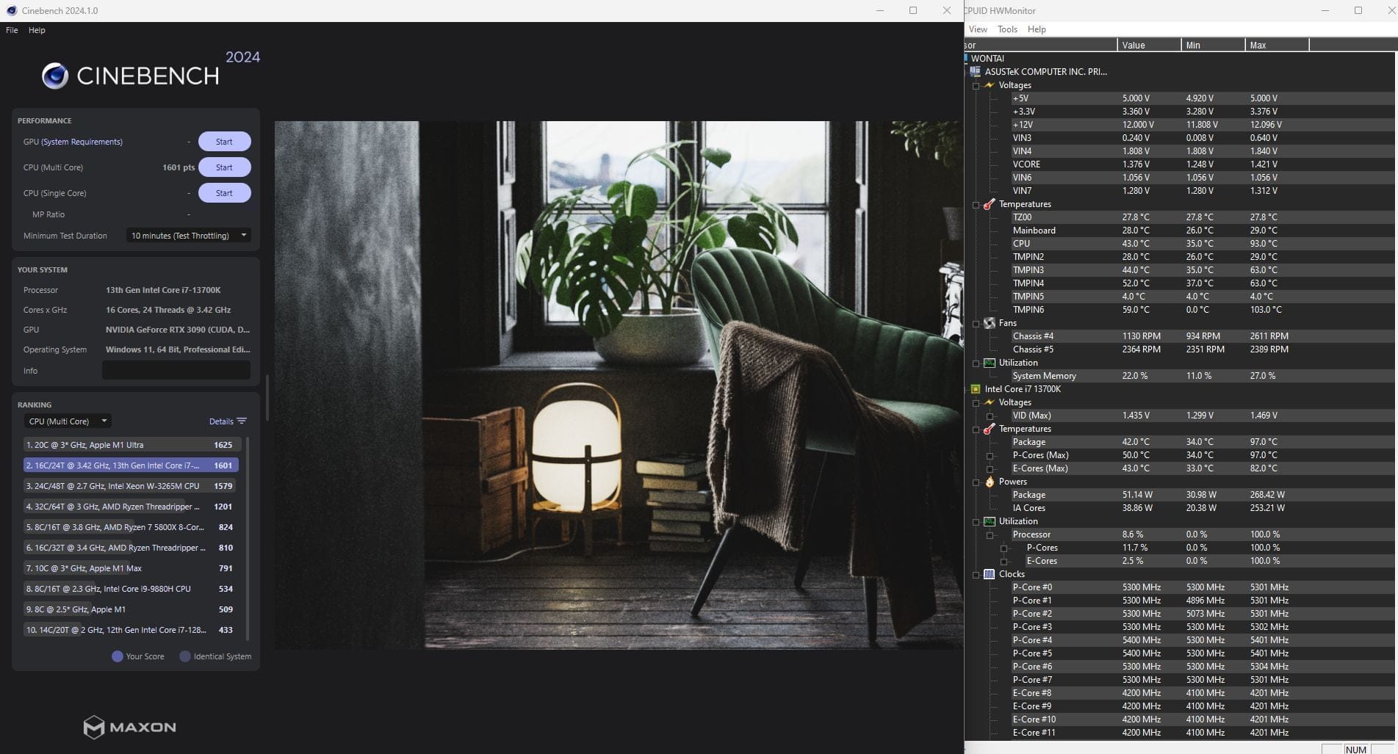Open HWMonitor View menu
Viewport: 1398px width, 754px height.
click(x=978, y=29)
